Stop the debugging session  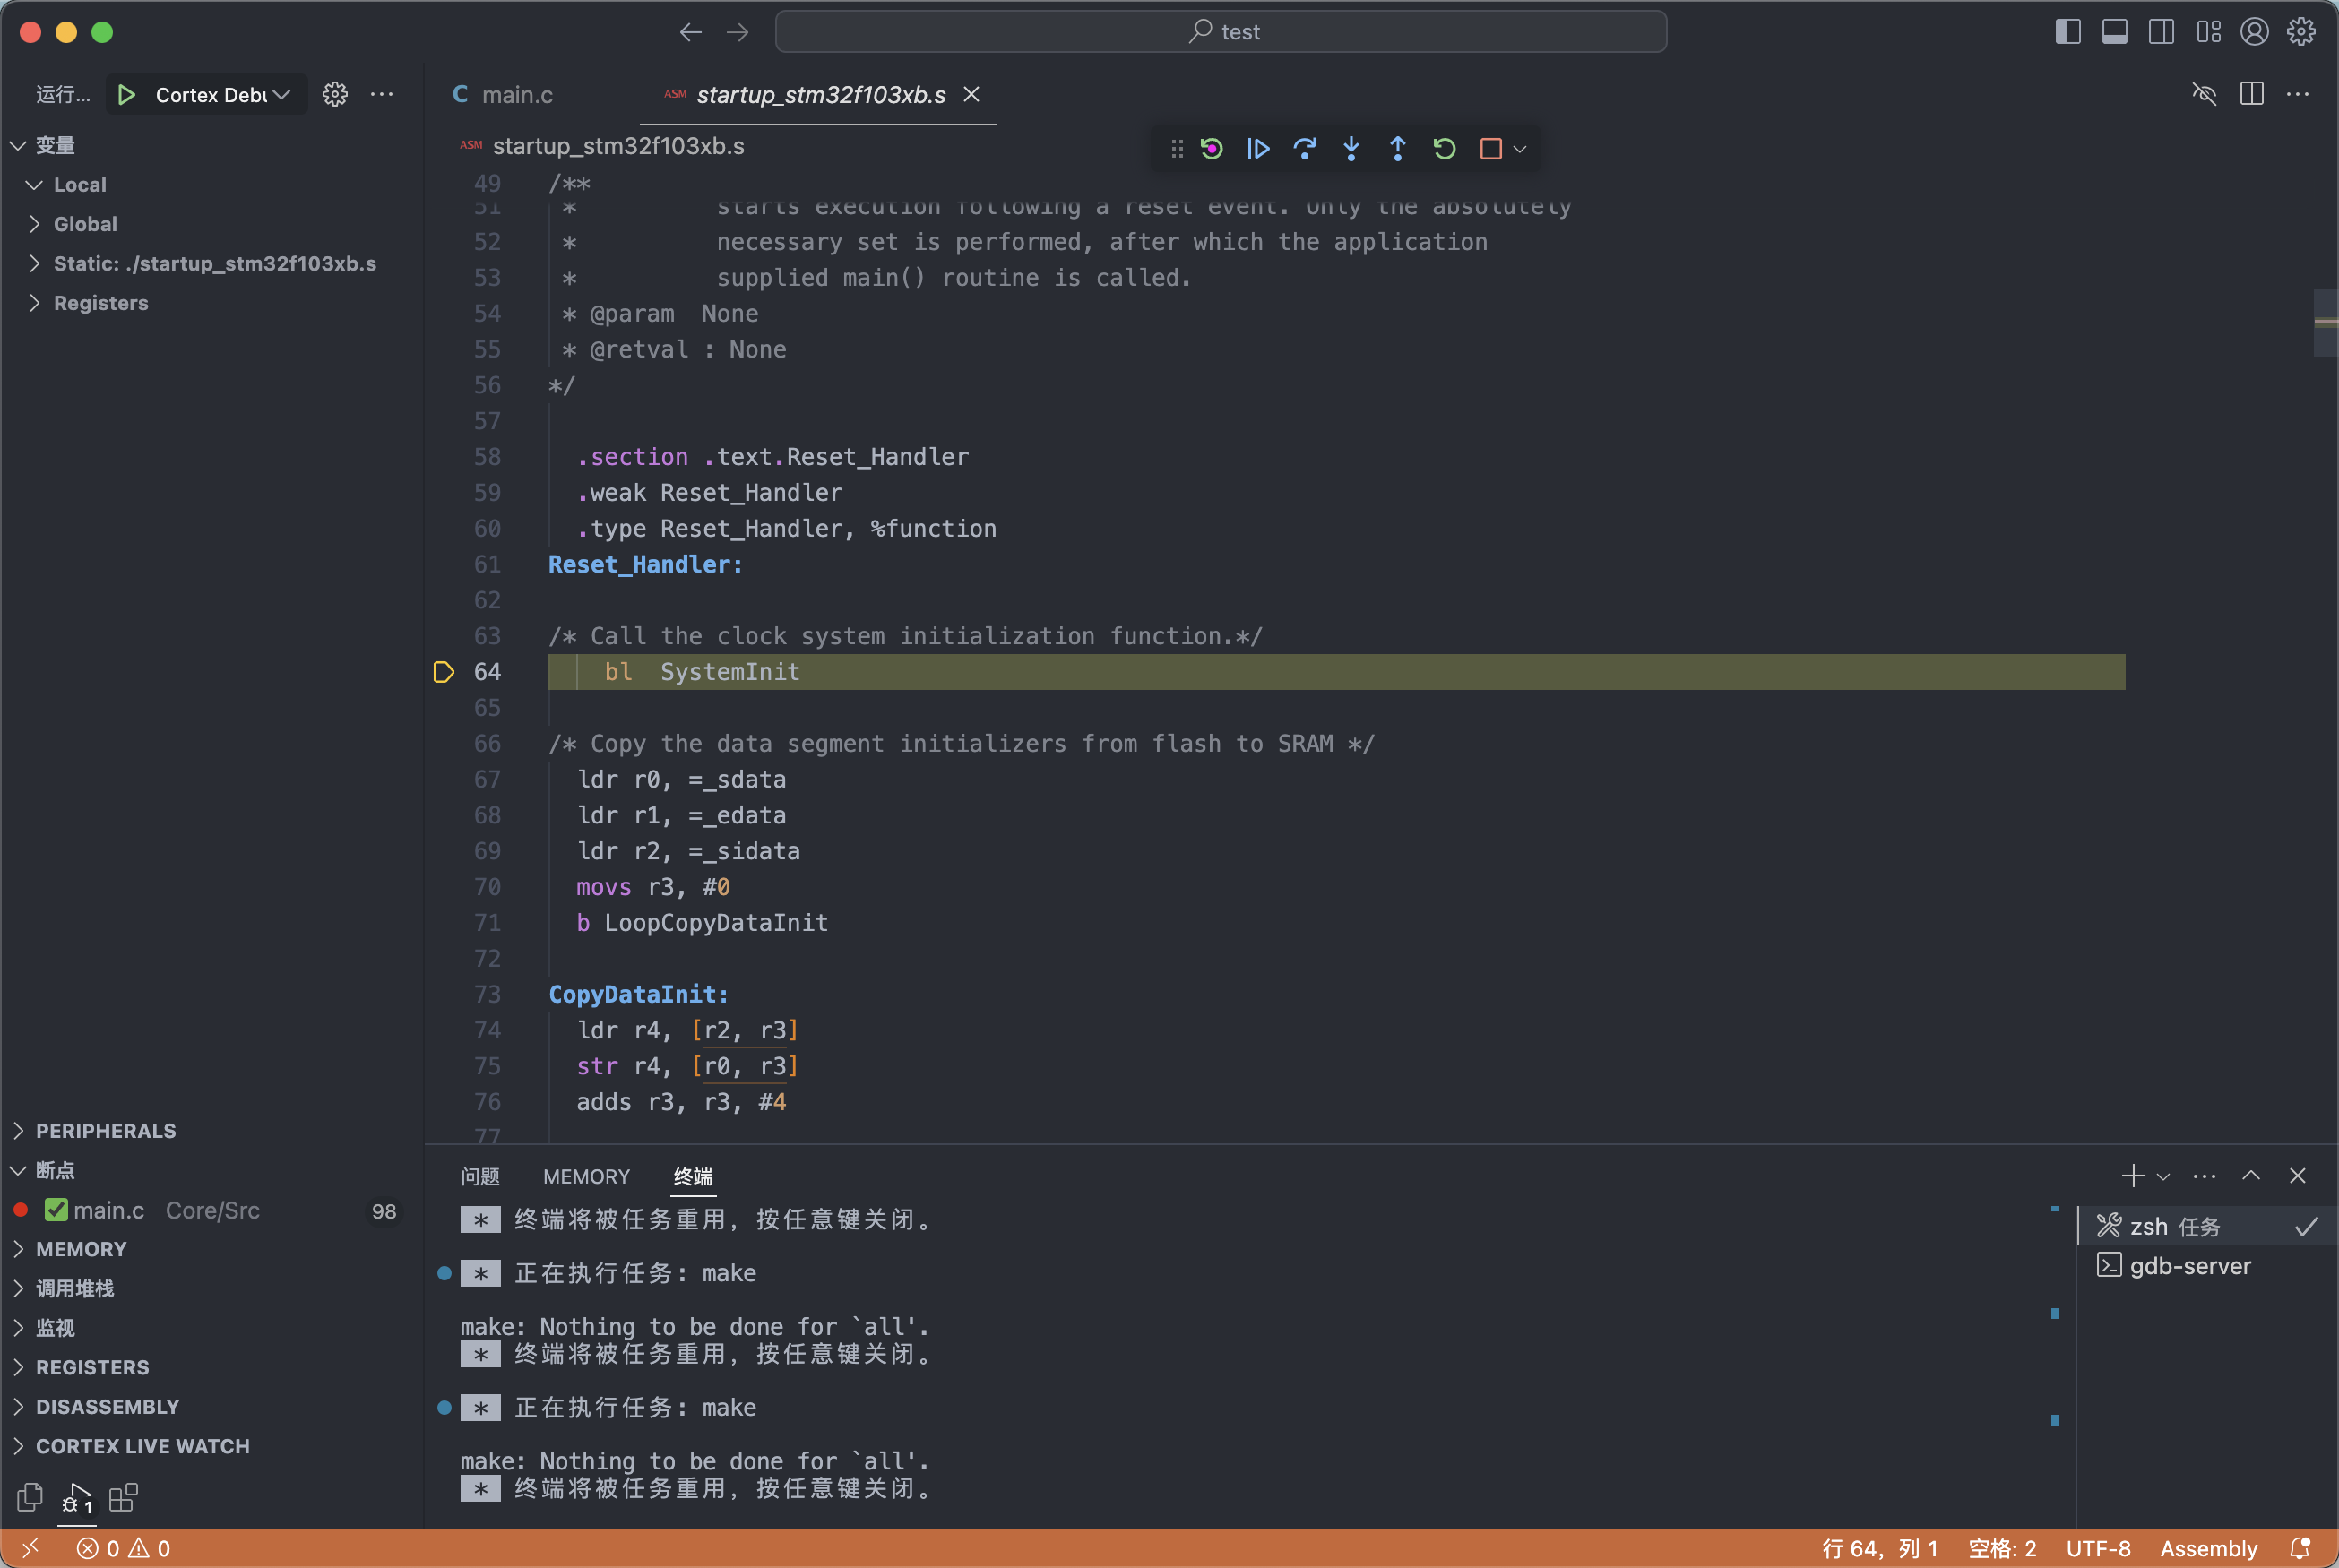click(1490, 149)
